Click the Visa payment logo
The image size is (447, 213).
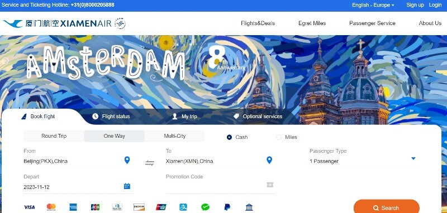[30, 207]
